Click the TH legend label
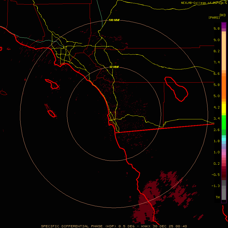Viewport: 228px width, 228px height. 218,197
